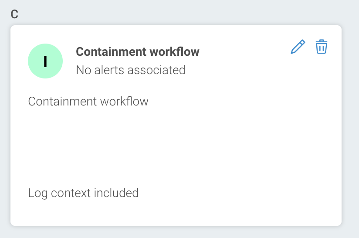Click the trash delete icon
The width and height of the screenshot is (359, 238).
click(322, 47)
